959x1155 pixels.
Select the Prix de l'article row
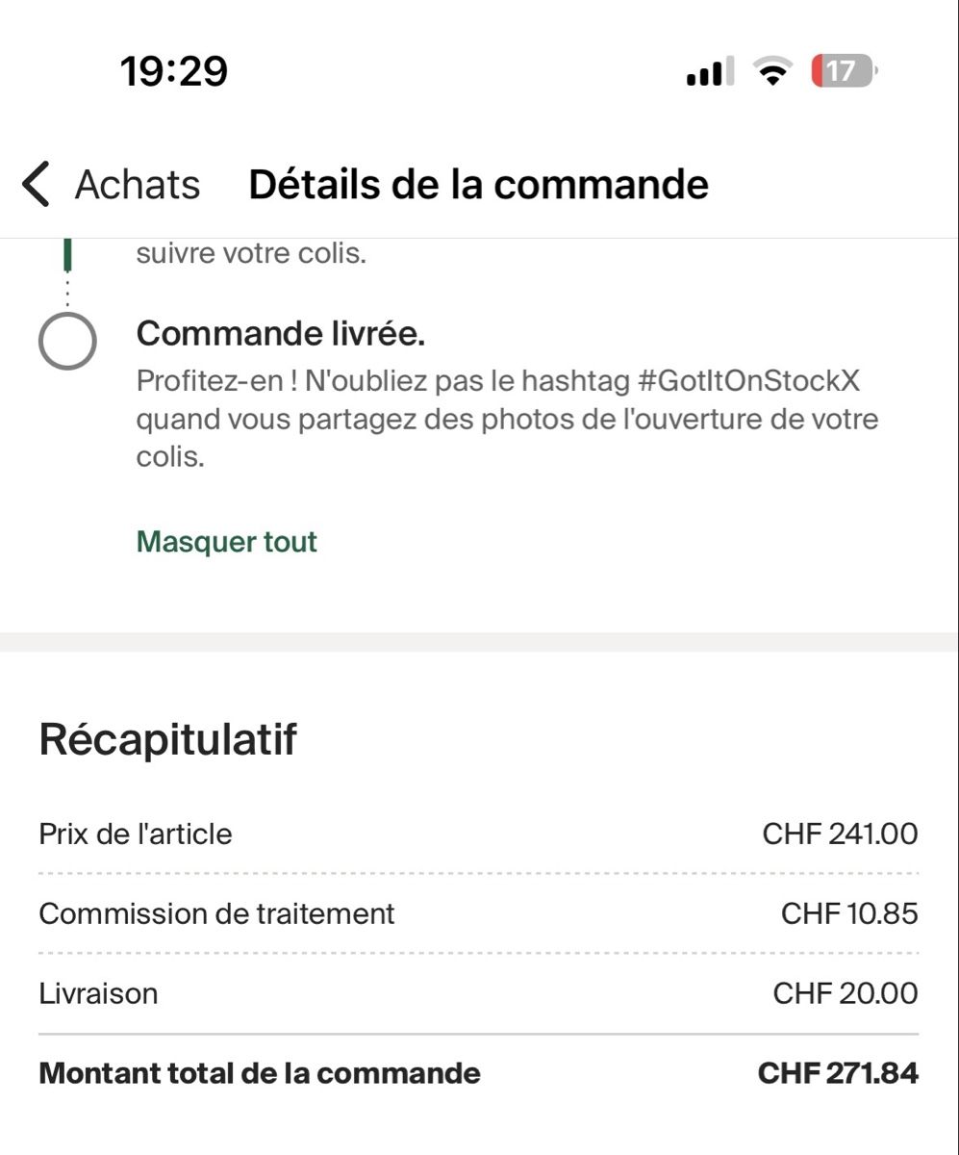pos(478,834)
